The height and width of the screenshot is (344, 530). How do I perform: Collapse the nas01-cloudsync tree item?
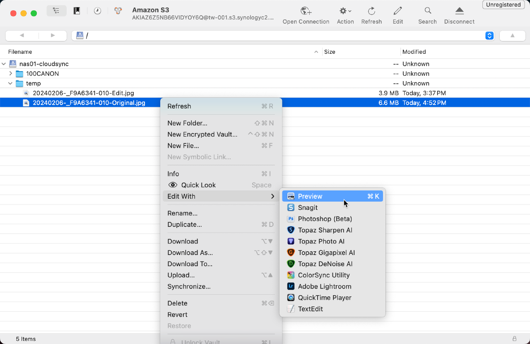click(x=4, y=64)
